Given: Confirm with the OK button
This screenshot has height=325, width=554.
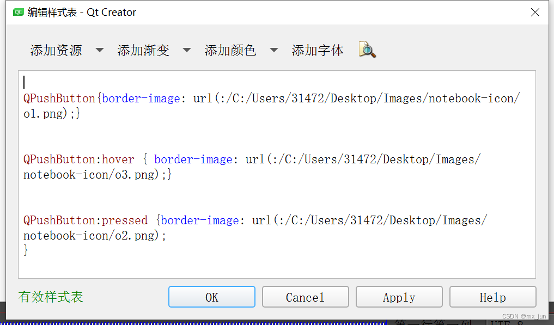Looking at the screenshot, I should (x=212, y=297).
